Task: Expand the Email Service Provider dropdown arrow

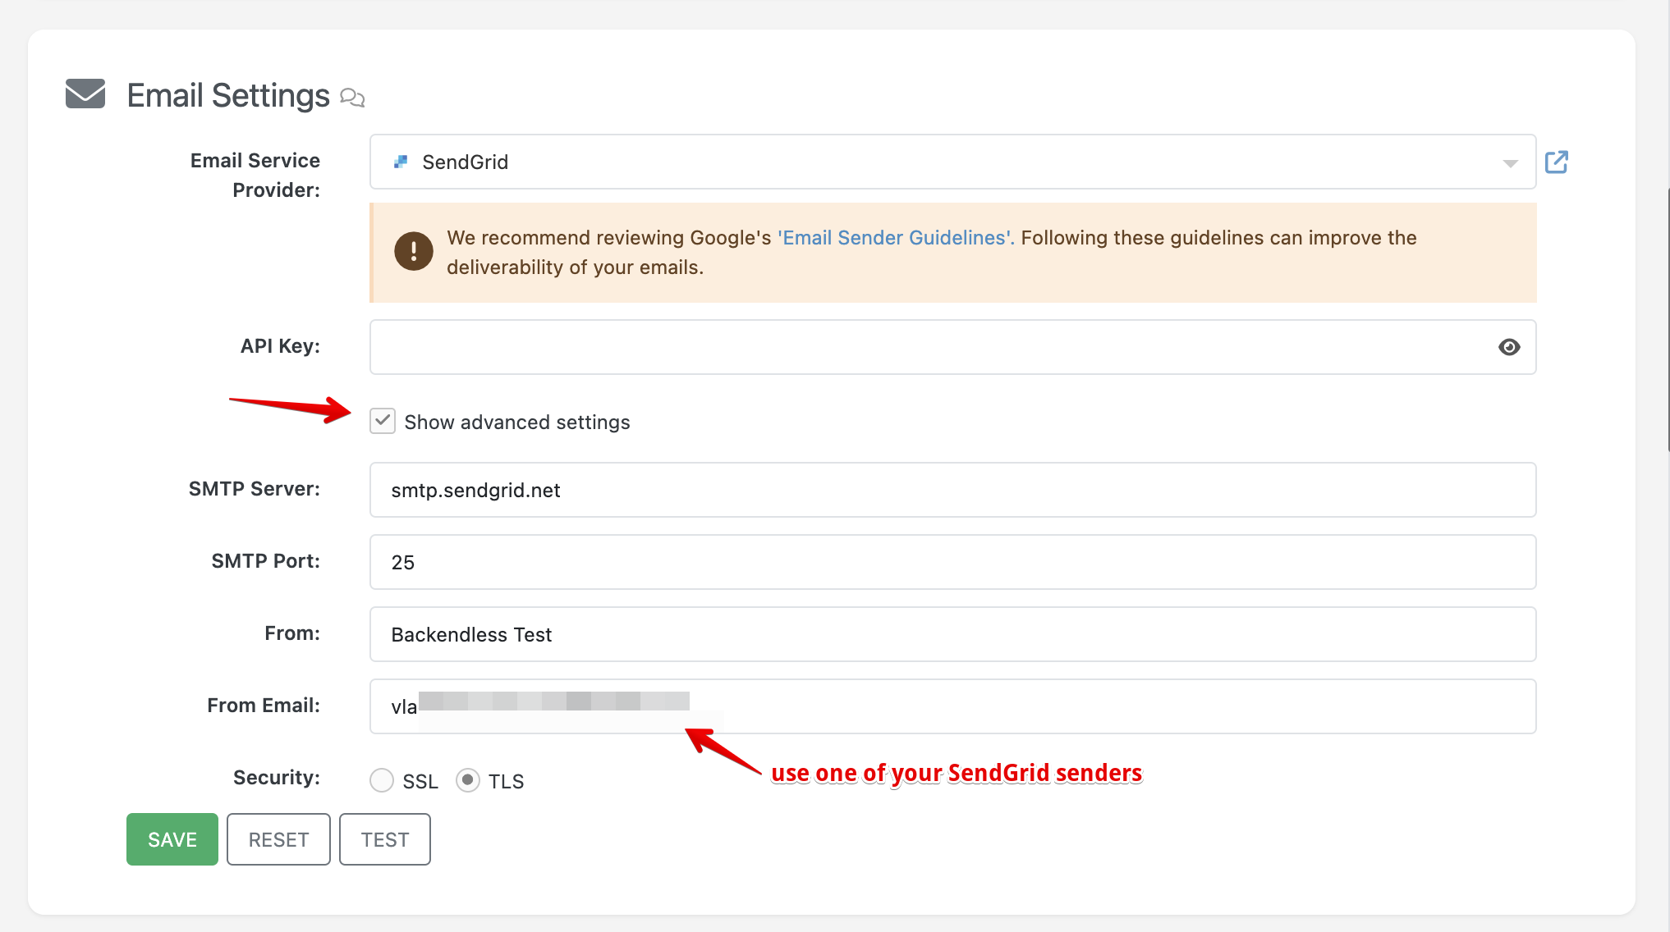Action: coord(1509,162)
